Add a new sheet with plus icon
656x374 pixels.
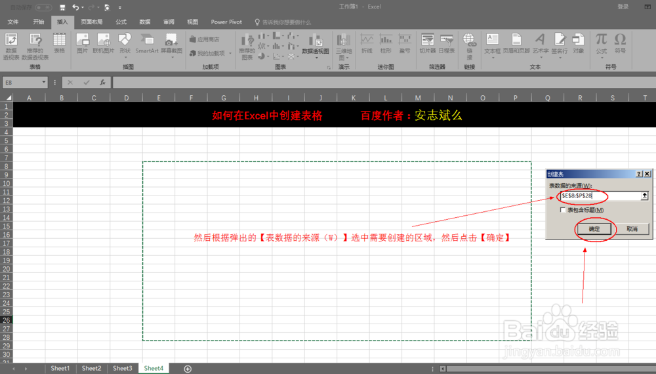point(188,369)
